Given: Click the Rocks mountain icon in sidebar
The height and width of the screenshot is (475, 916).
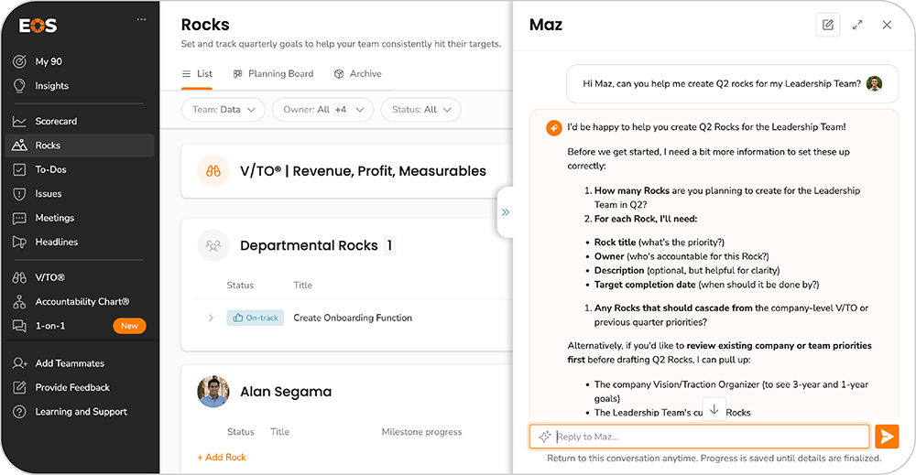Looking at the screenshot, I should coord(19,146).
